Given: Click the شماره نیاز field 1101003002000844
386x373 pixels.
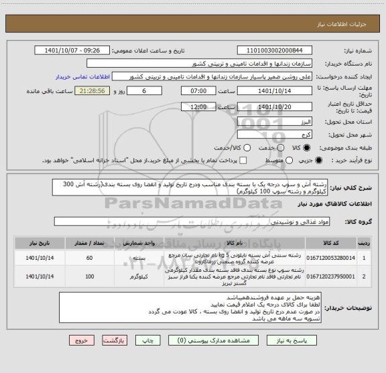Looking at the screenshot, I should pos(275,50).
